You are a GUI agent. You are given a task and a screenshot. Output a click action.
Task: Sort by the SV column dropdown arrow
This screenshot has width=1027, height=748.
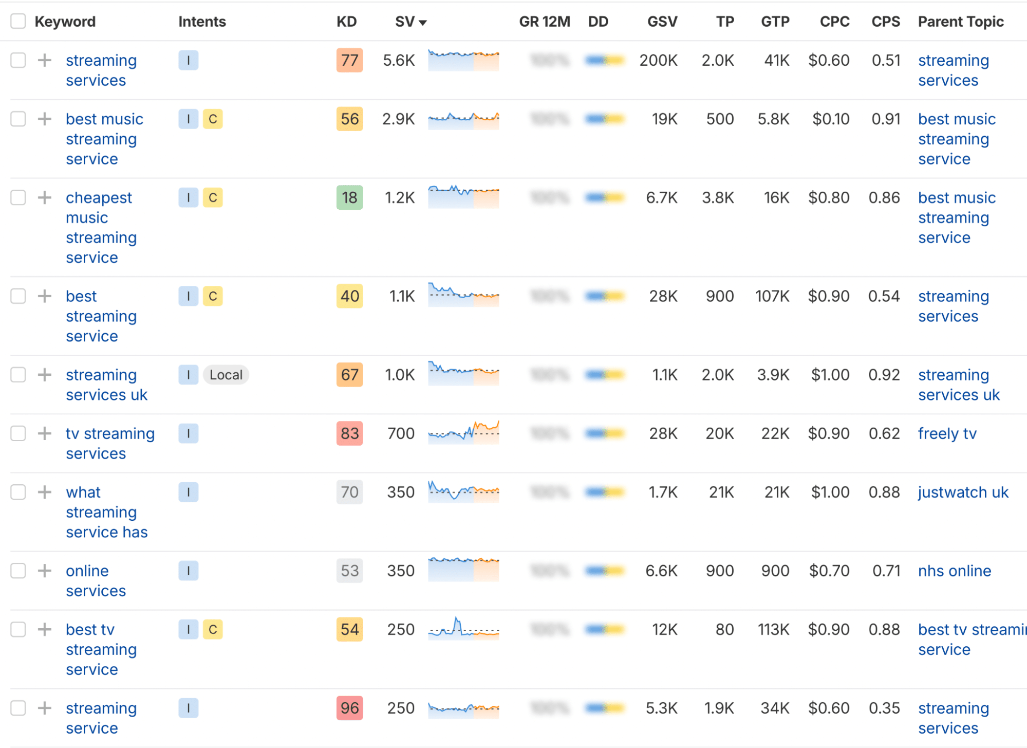click(x=423, y=22)
